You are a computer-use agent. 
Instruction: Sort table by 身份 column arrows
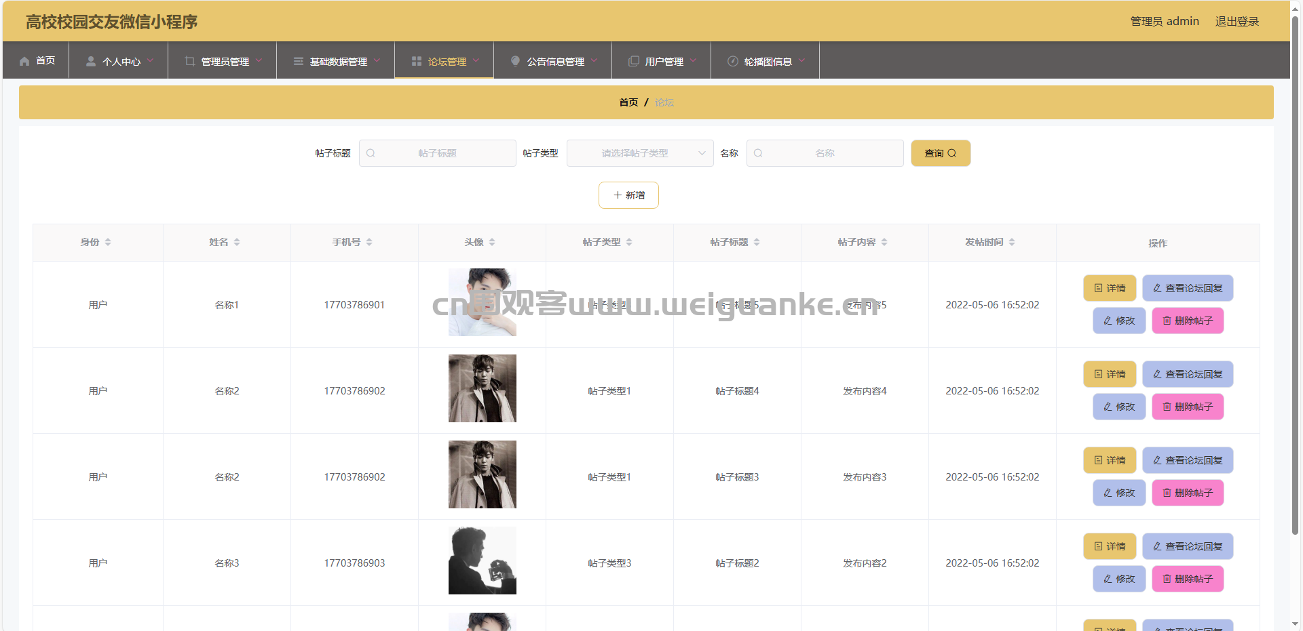point(108,242)
